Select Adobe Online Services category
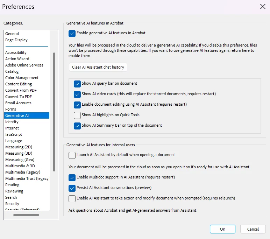 point(27,65)
